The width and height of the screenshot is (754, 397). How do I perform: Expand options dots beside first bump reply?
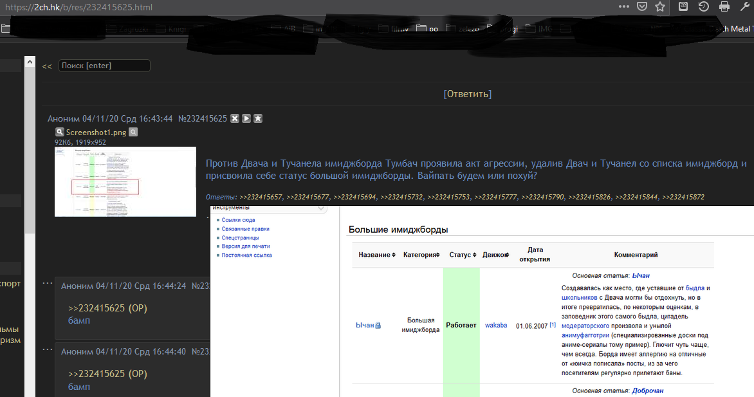47,283
